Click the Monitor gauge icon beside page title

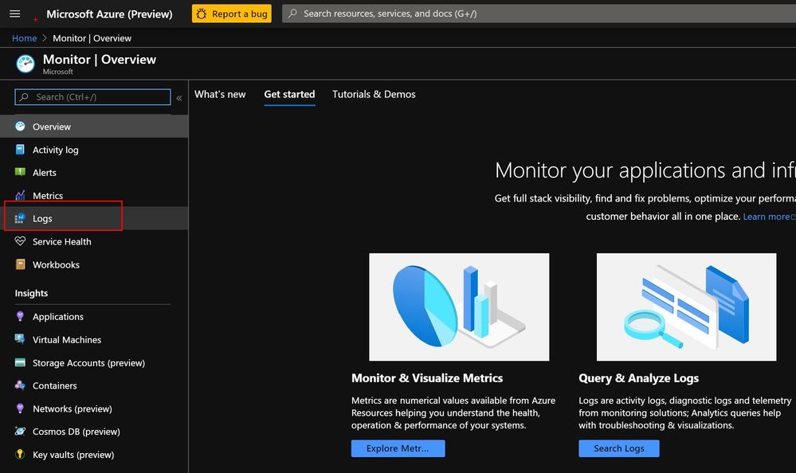tap(25, 64)
